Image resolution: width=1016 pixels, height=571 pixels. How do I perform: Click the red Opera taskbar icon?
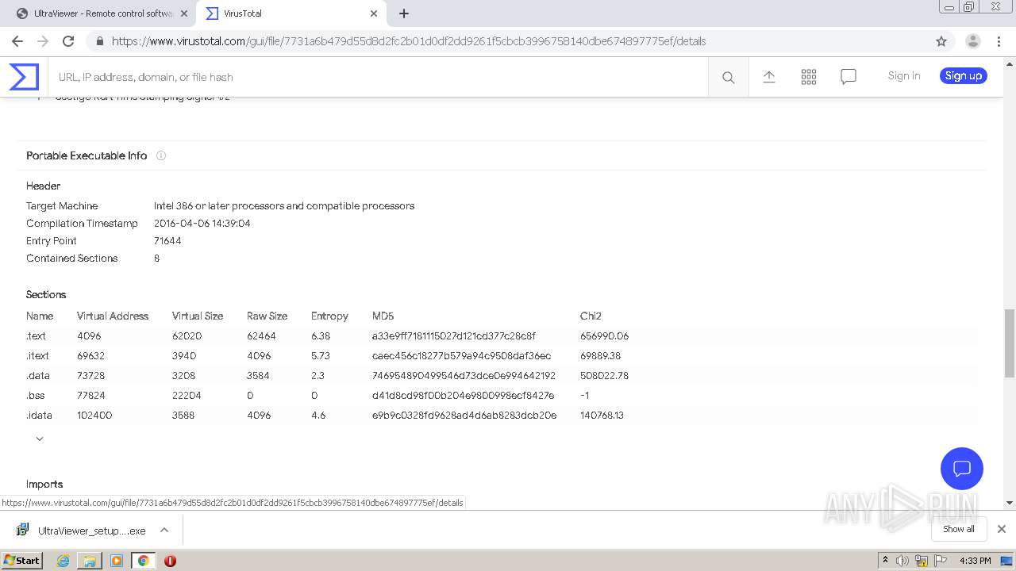pos(170,561)
